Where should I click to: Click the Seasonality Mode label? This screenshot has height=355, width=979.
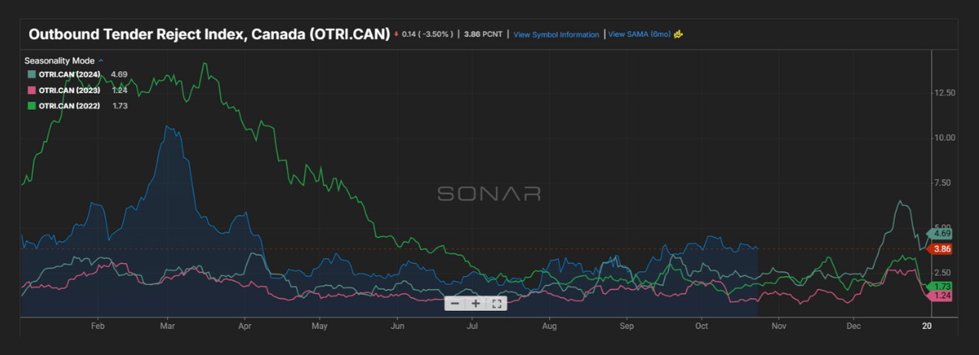[59, 61]
